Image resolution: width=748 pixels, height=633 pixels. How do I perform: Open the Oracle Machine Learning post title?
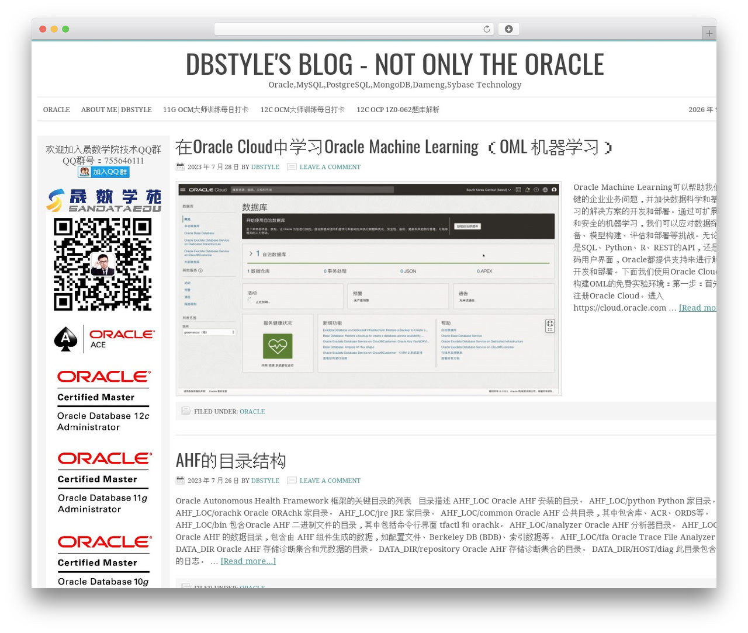point(394,147)
